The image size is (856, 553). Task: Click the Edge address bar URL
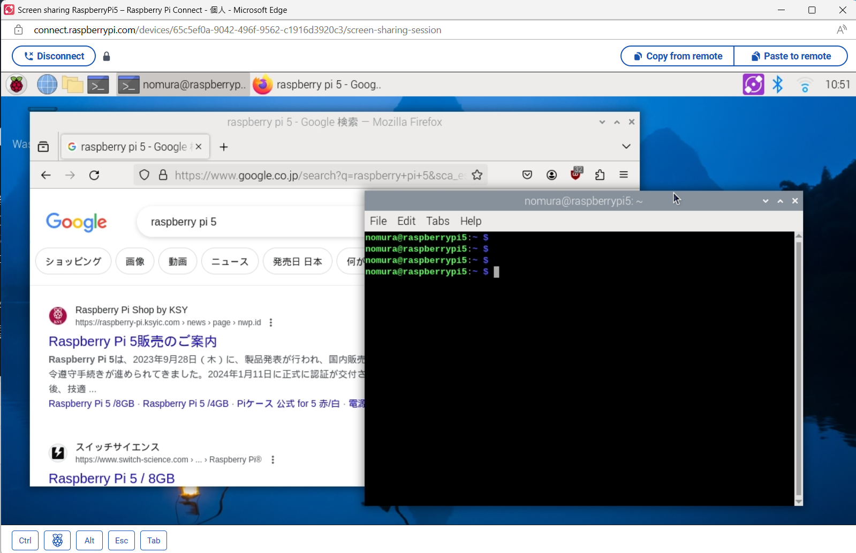238,30
